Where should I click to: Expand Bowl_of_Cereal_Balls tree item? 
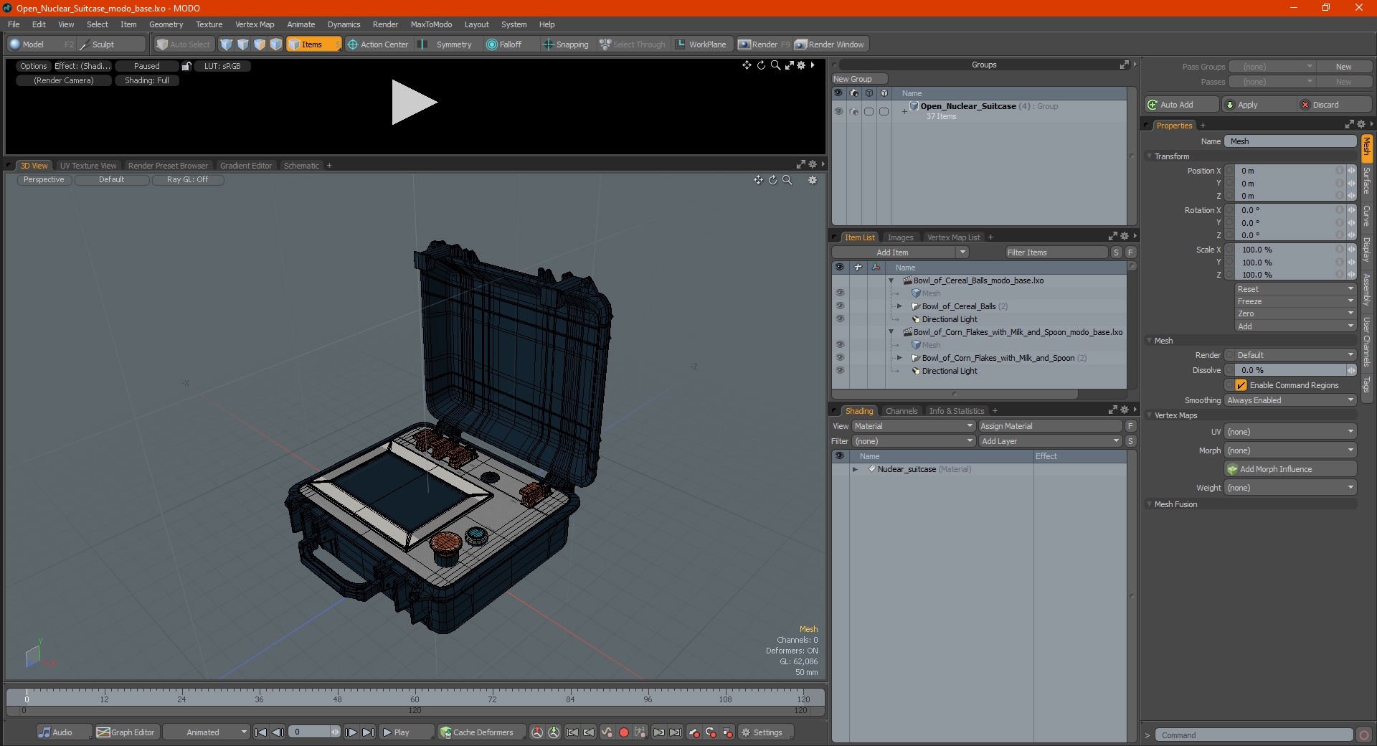(x=899, y=306)
